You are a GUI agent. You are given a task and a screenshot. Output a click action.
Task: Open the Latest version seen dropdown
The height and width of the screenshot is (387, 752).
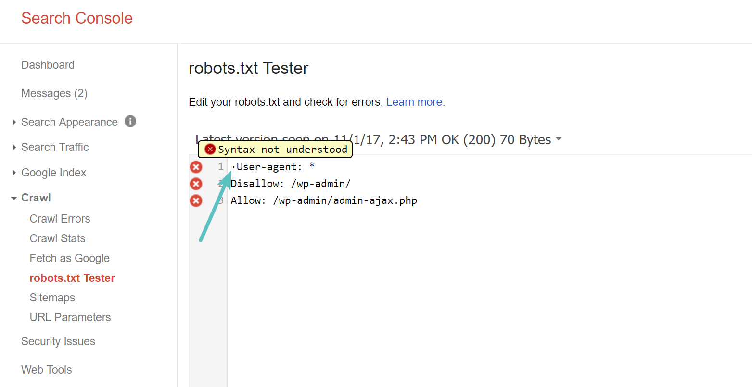tap(558, 139)
